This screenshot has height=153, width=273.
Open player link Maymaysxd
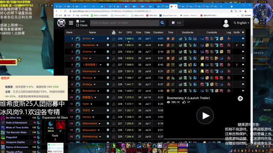tap(89, 71)
